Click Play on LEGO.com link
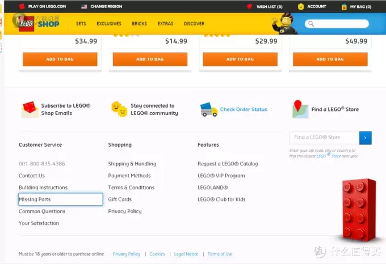The height and width of the screenshot is (264, 386). click(x=47, y=6)
